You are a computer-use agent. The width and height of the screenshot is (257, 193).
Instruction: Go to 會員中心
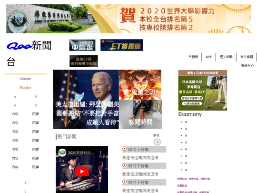247,65
